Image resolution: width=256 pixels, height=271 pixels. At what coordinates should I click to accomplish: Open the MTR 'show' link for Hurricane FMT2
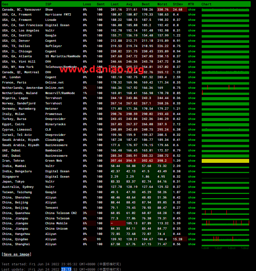[x=192, y=14]
